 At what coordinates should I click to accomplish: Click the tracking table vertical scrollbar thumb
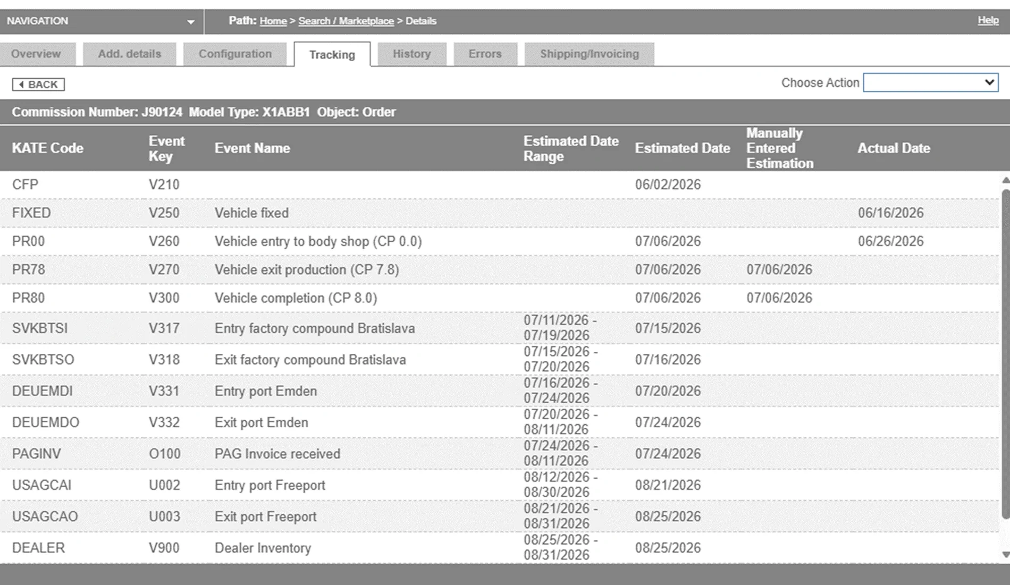click(1005, 353)
